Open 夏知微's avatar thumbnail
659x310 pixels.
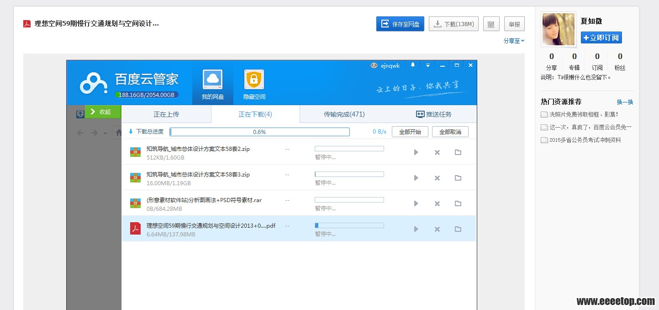558,29
